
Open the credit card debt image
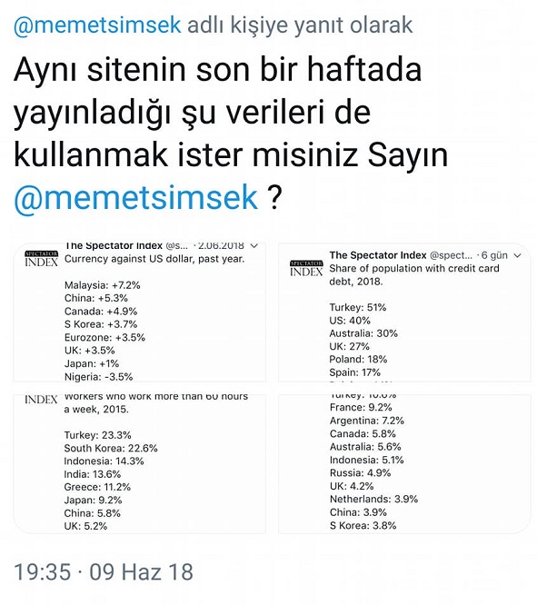[x=404, y=312]
